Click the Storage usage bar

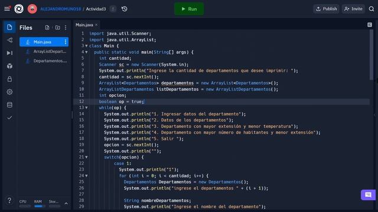pos(54,206)
